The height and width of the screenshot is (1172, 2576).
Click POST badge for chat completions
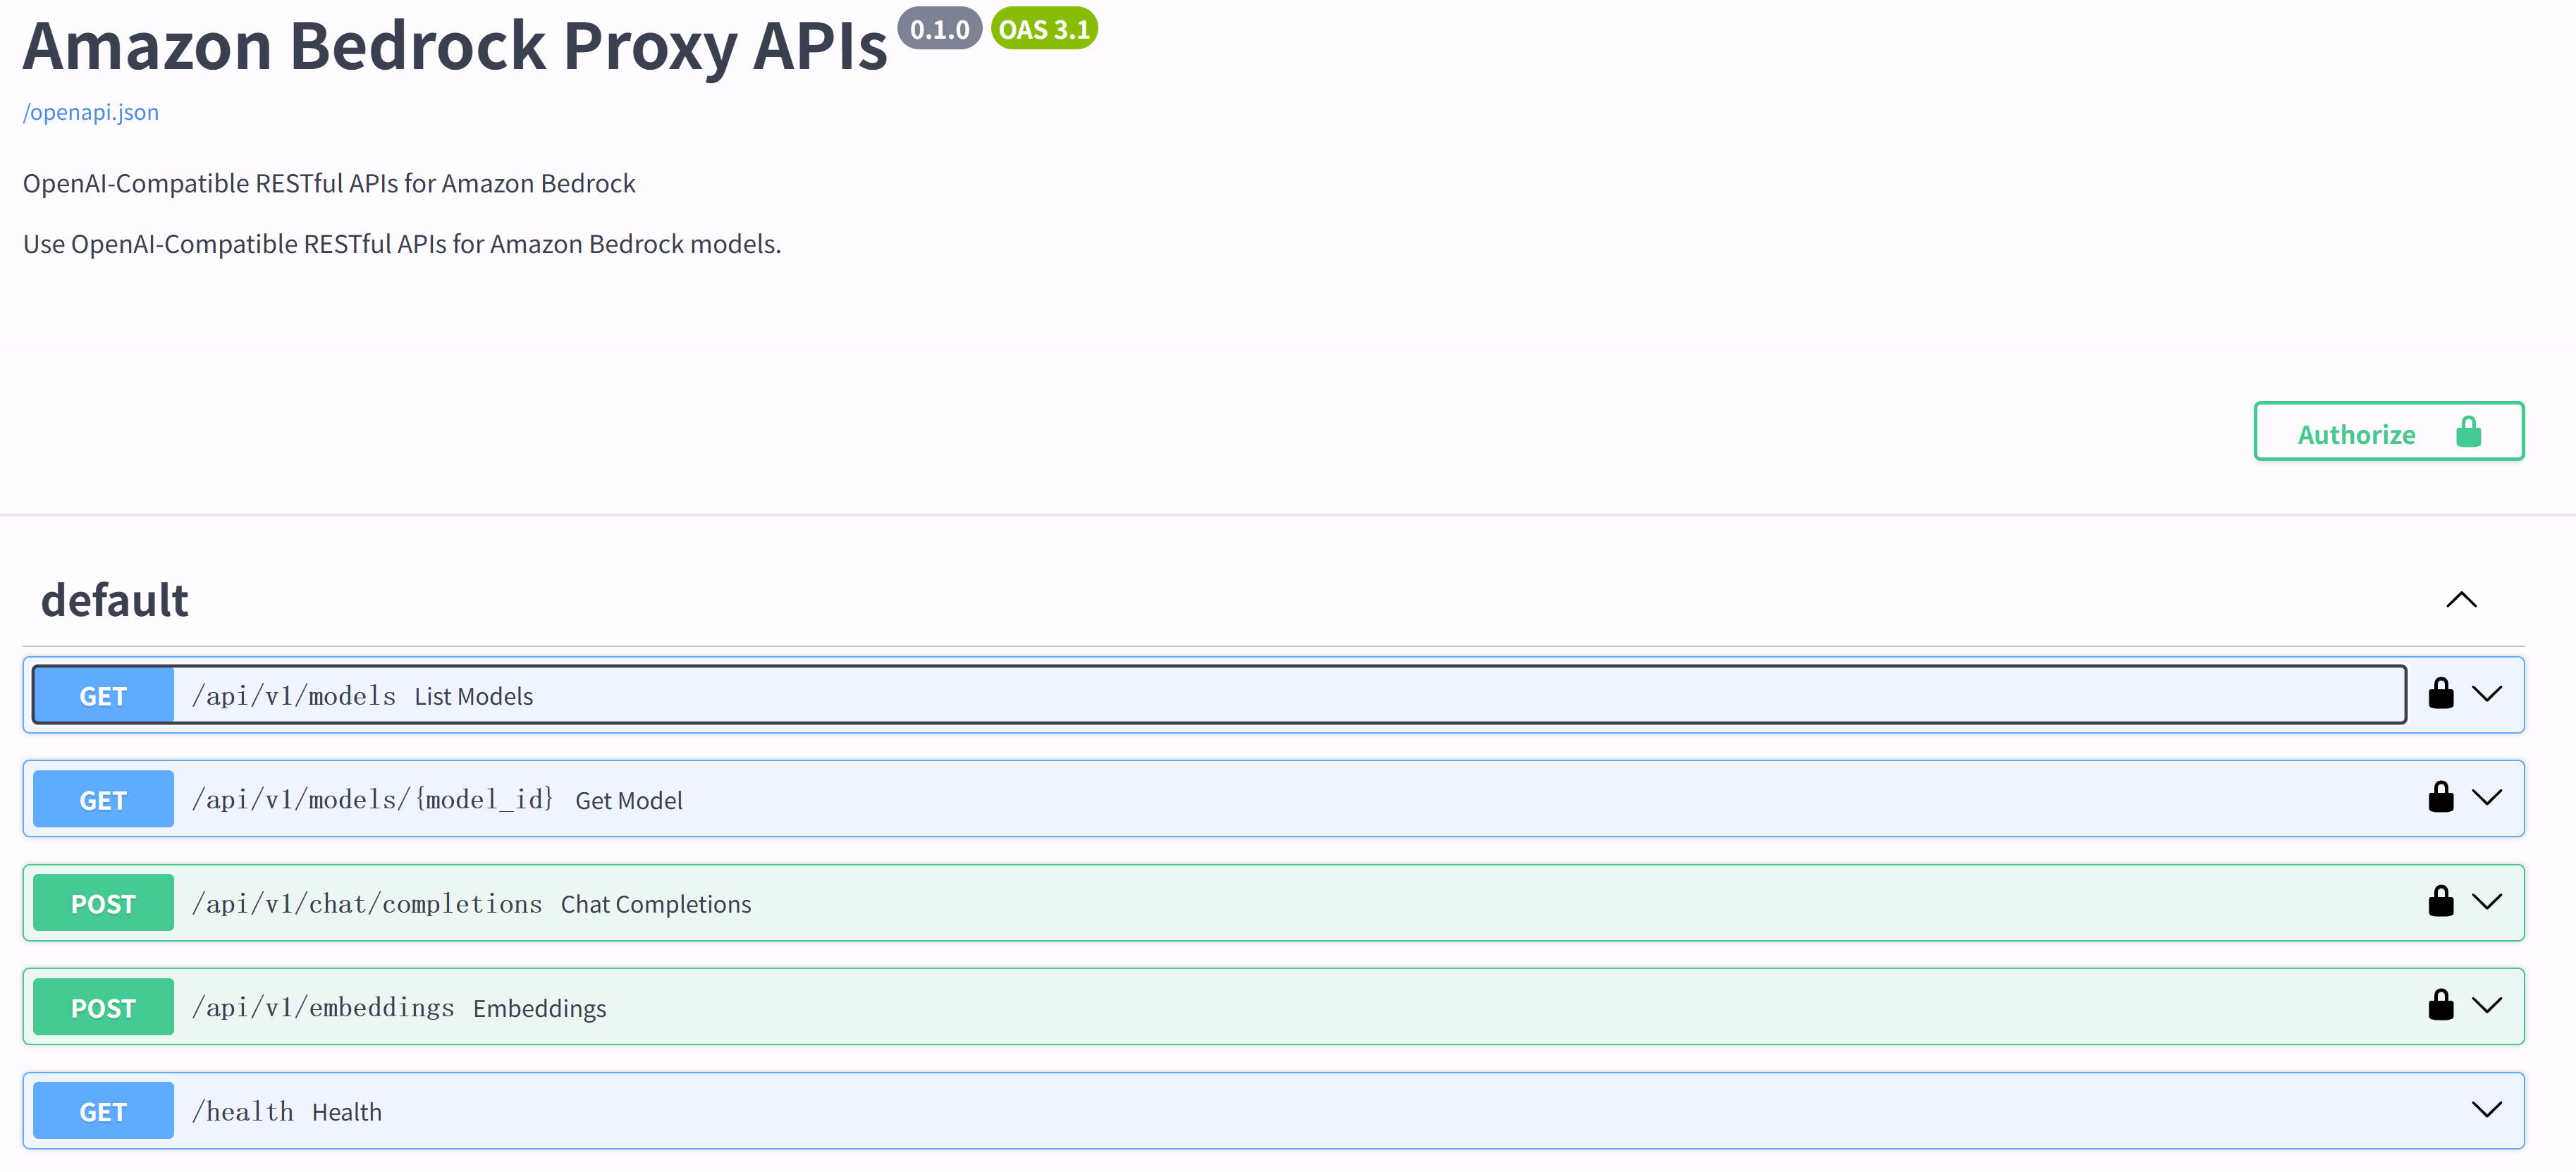(103, 904)
